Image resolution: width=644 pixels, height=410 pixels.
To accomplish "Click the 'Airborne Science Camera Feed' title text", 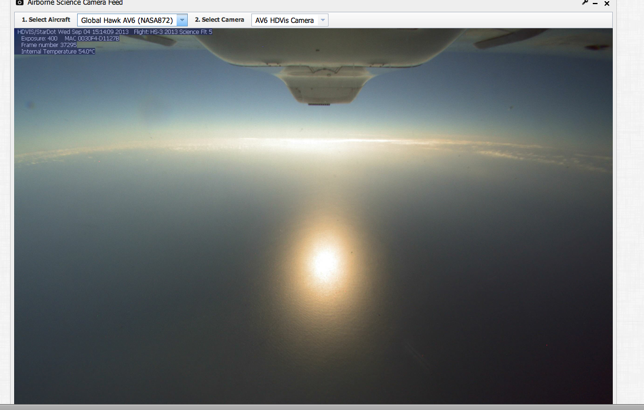I will click(x=75, y=2).
